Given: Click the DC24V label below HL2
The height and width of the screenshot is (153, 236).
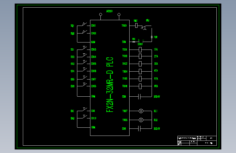Looking at the screenshot, I should tap(157, 128).
